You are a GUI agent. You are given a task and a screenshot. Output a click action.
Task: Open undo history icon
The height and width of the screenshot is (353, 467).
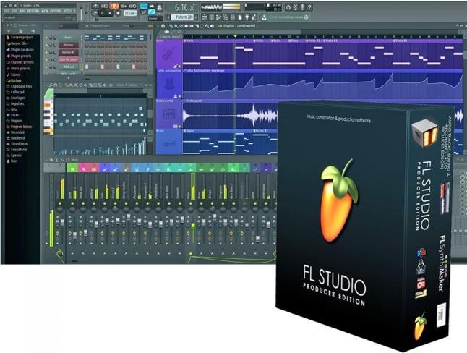tap(288, 7)
